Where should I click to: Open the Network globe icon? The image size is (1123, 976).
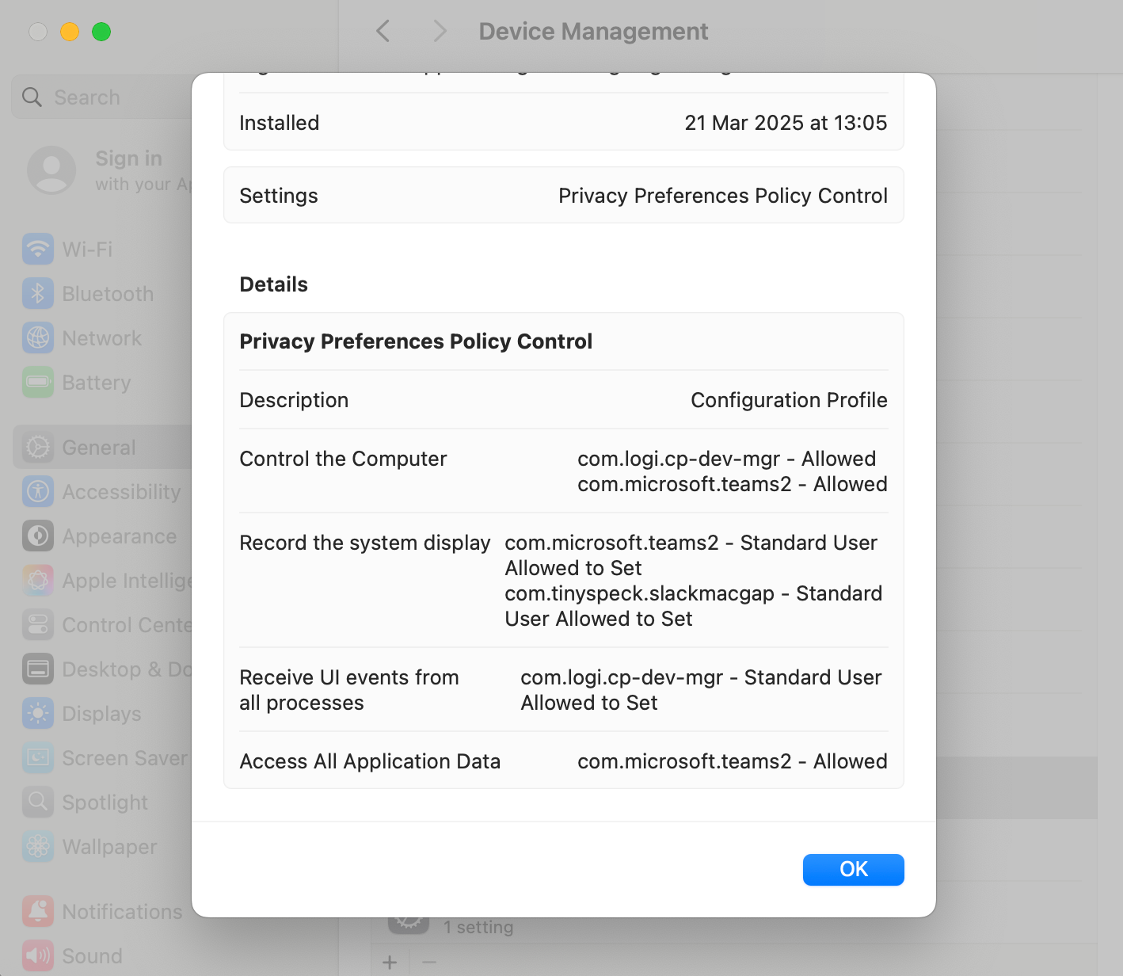coord(38,337)
